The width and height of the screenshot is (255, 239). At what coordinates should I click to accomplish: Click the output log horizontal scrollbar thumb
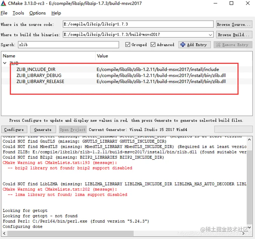click(70, 234)
